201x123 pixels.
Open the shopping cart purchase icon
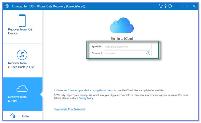point(161,6)
